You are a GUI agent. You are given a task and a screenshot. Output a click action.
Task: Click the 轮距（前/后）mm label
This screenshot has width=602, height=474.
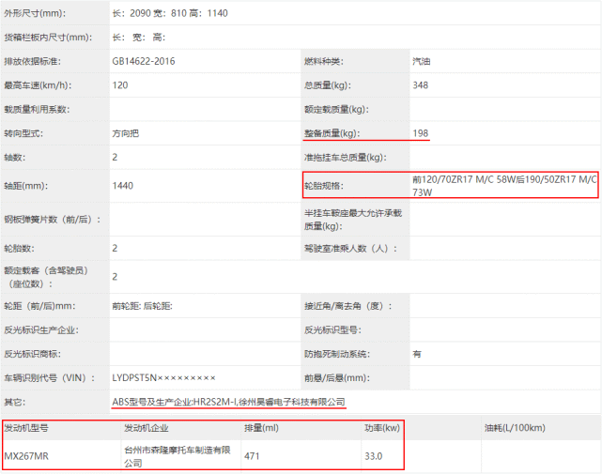click(x=39, y=306)
